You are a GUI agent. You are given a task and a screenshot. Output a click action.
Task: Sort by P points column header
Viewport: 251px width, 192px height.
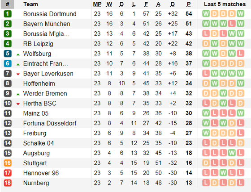pos(189,4)
